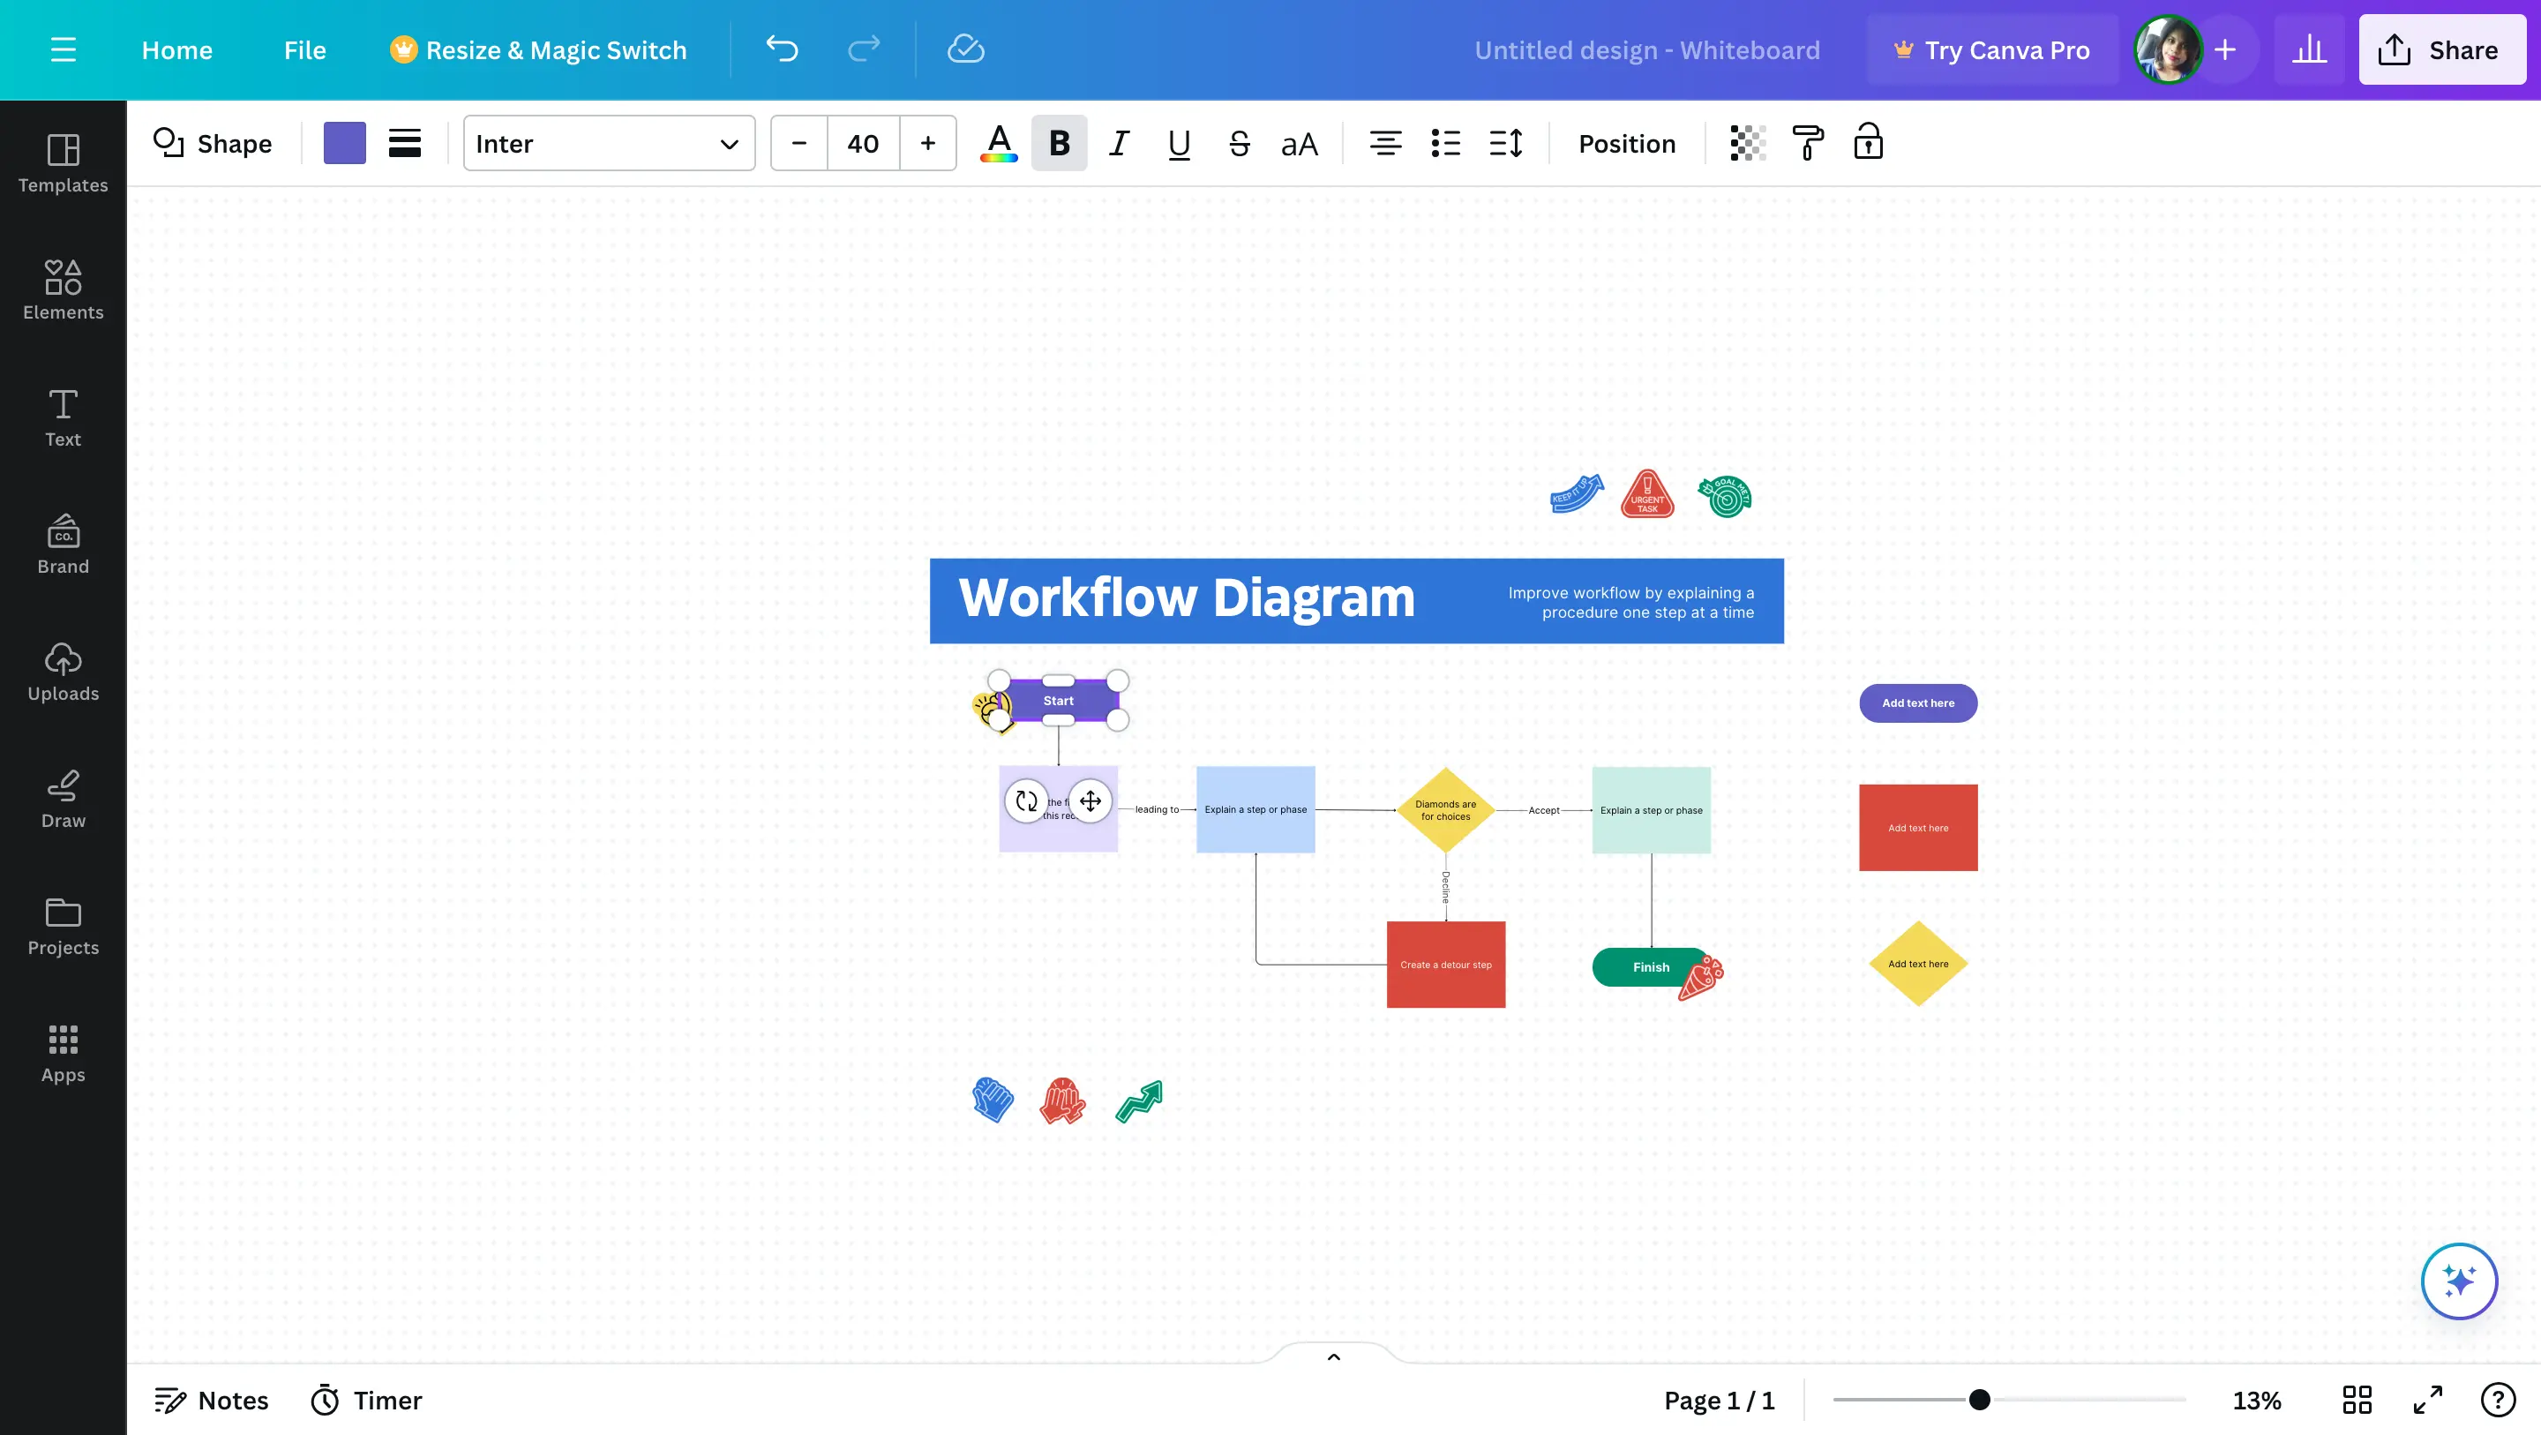Open the Templates panel
Image resolution: width=2541 pixels, height=1435 pixels.
tap(64, 164)
